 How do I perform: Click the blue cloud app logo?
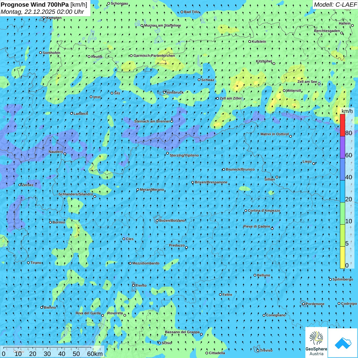(343, 343)
